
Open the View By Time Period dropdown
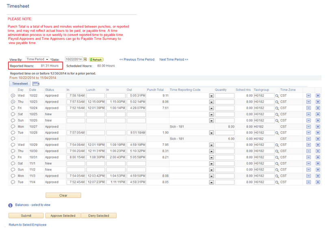pos(37,59)
